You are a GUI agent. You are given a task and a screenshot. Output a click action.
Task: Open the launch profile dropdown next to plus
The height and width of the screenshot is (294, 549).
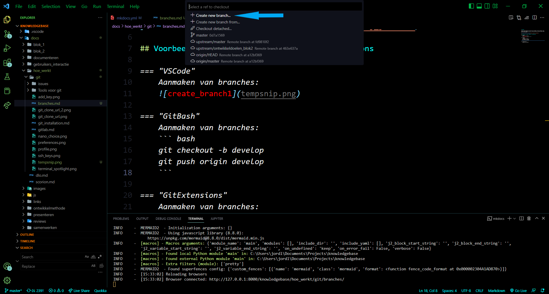tap(515, 218)
